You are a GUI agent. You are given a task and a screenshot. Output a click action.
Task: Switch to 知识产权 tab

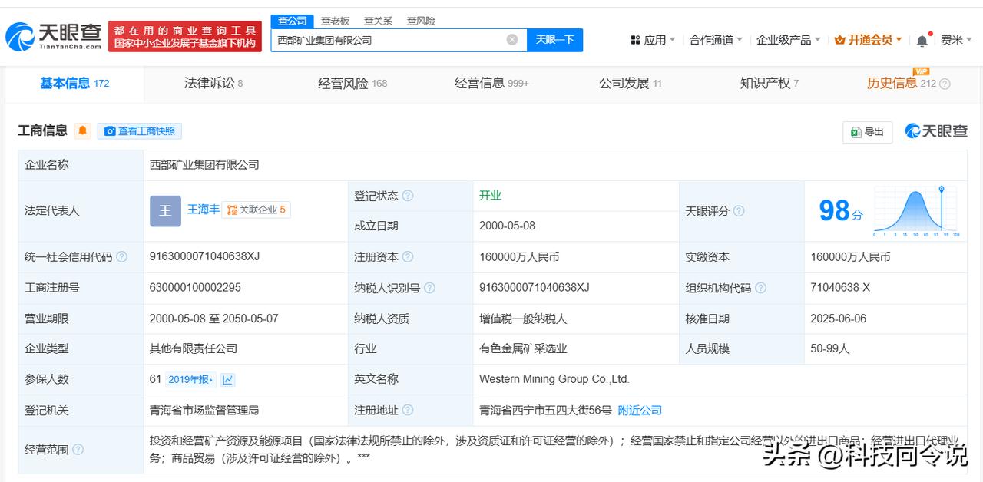[x=770, y=83]
